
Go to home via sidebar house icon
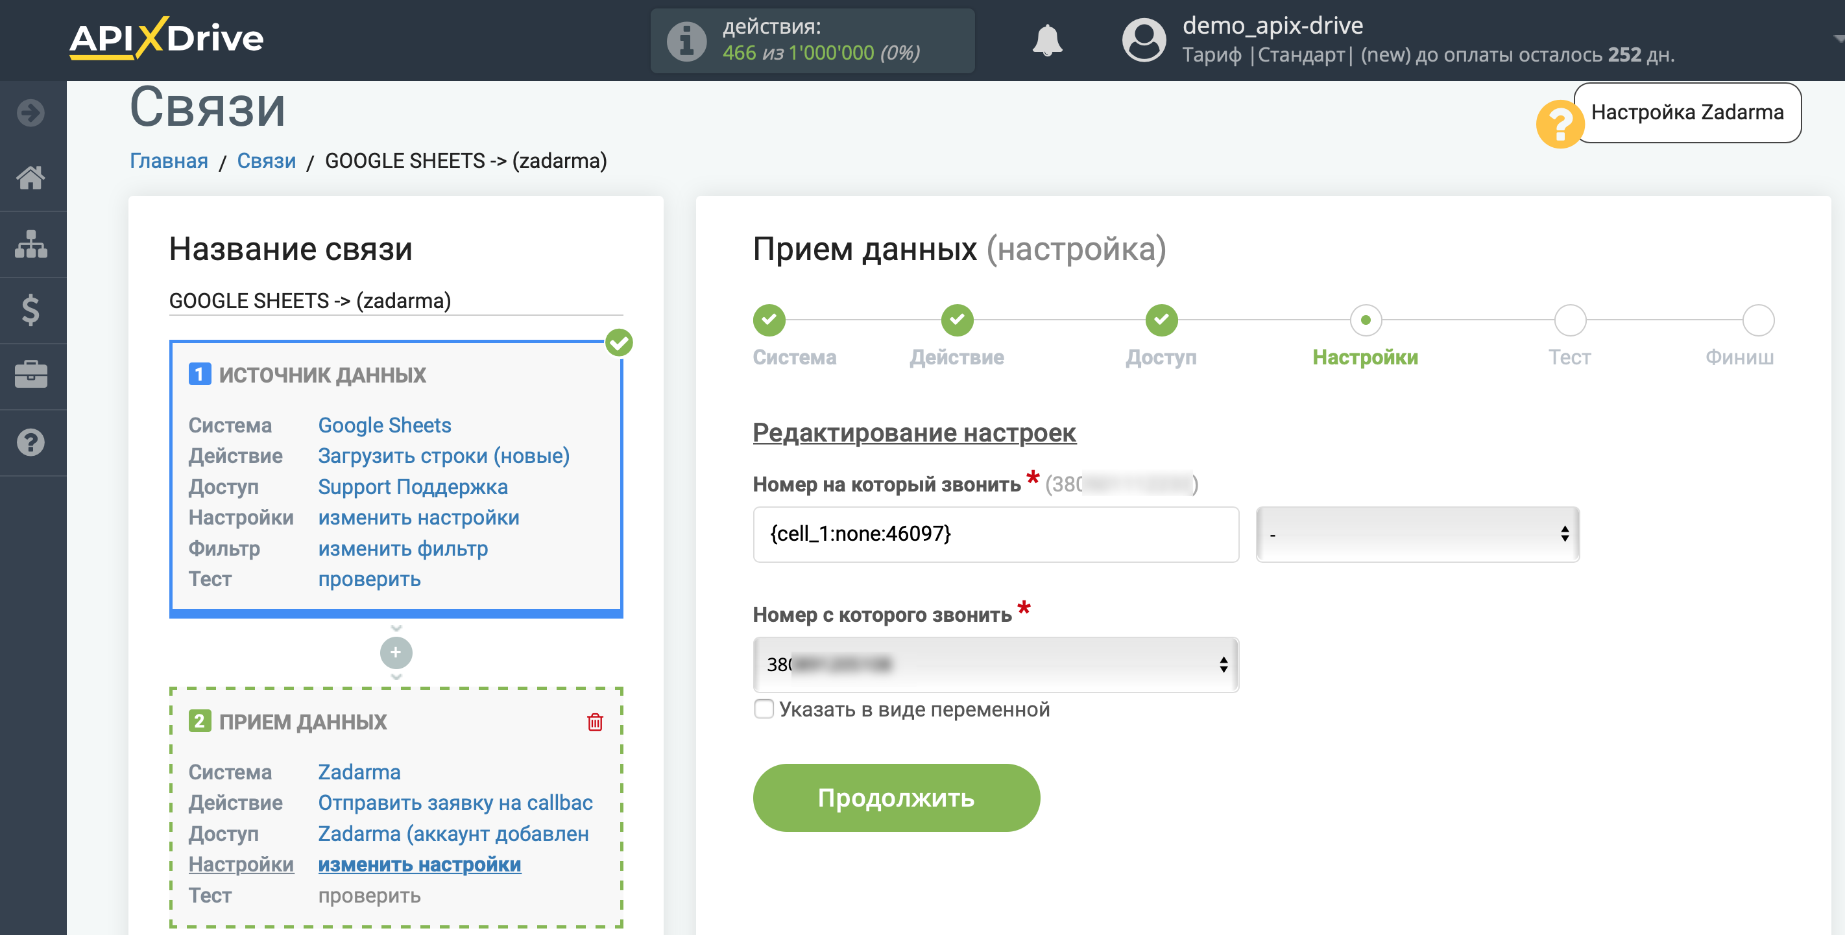click(x=30, y=178)
